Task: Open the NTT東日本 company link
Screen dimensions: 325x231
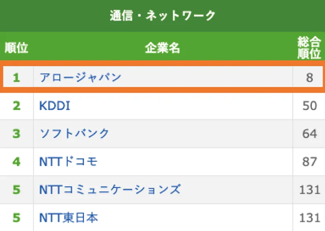Action: tap(68, 217)
